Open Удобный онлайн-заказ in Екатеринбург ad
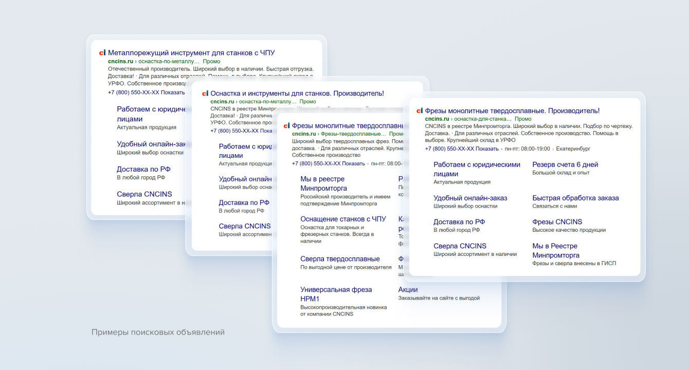The width and height of the screenshot is (689, 370). (x=470, y=198)
